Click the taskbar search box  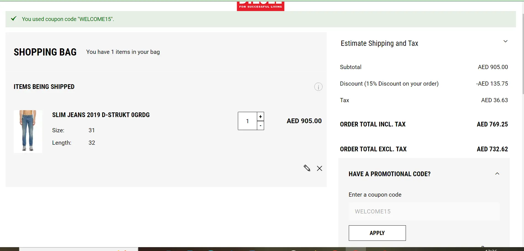(79, 249)
